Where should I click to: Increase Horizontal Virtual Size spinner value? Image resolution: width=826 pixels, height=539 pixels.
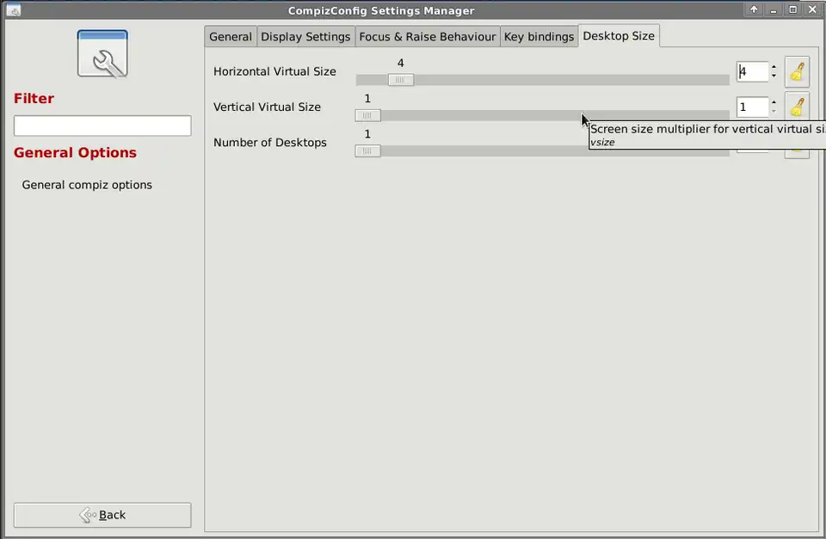774,66
